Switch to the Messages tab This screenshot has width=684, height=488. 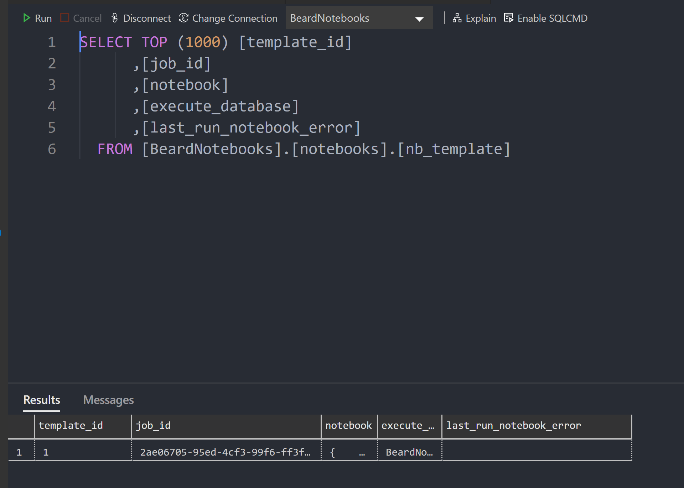pos(108,400)
